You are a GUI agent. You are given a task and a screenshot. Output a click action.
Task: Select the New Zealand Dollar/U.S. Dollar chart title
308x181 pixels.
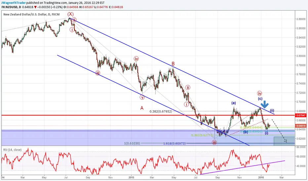[31, 14]
